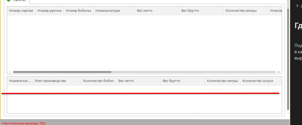Select the truncated Упаков column header
This screenshot has width=302, height=125.
coord(274,11)
